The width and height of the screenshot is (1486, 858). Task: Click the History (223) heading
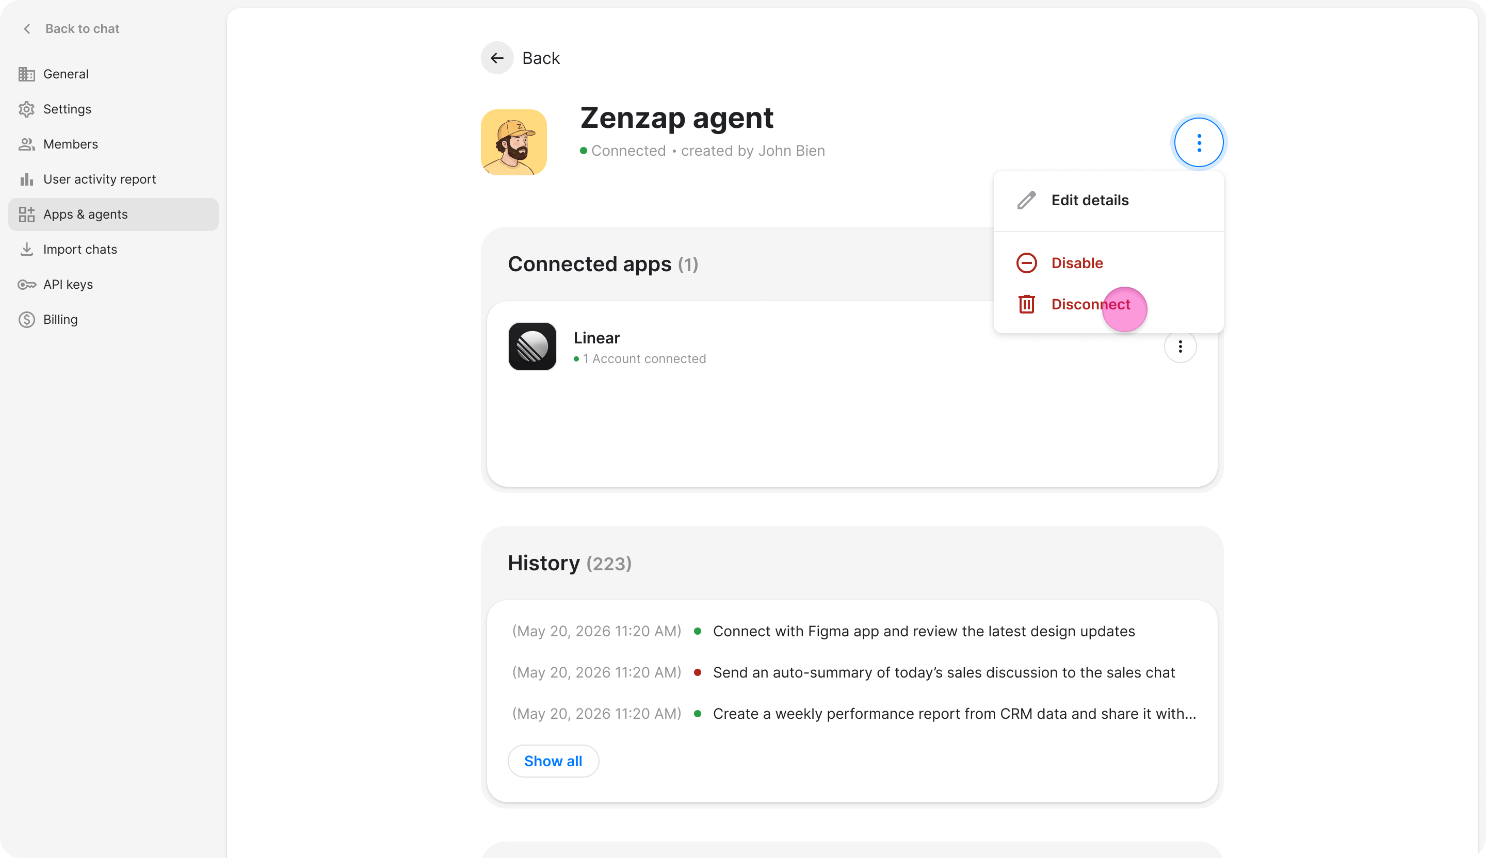(x=570, y=563)
